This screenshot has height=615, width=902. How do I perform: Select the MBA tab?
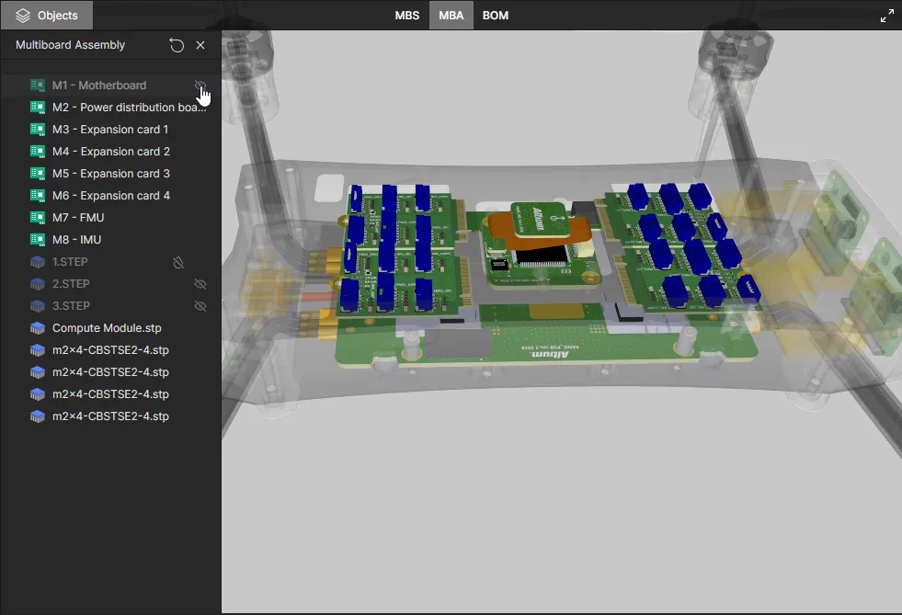tap(451, 16)
